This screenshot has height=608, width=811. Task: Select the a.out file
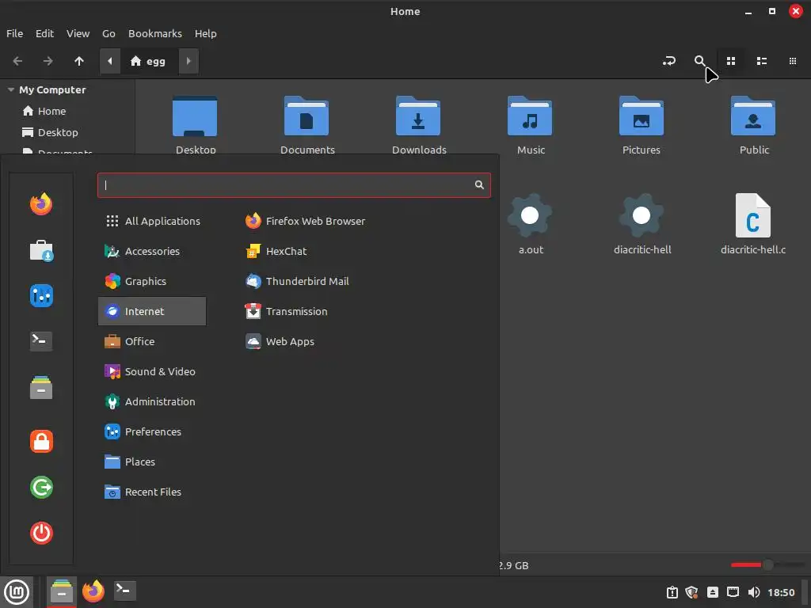click(530, 224)
